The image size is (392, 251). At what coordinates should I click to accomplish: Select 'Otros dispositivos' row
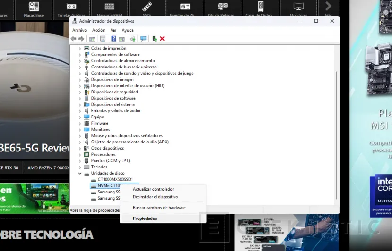pyautogui.click(x=107, y=148)
